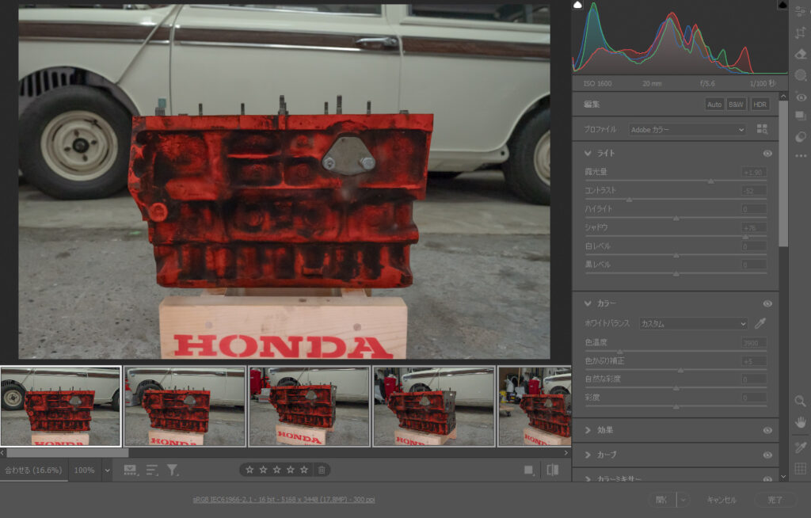811x518 pixels.
Task: Select the Hand pan tool
Action: [x=800, y=422]
